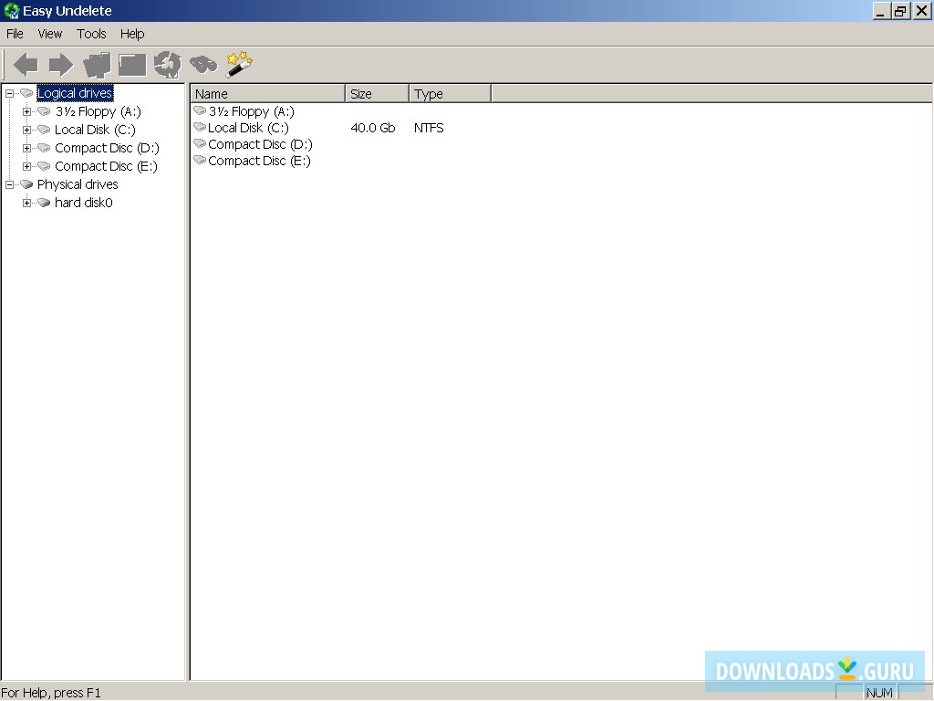Image resolution: width=934 pixels, height=701 pixels.
Task: Click the stop/view toolbar icon
Action: tap(132, 64)
